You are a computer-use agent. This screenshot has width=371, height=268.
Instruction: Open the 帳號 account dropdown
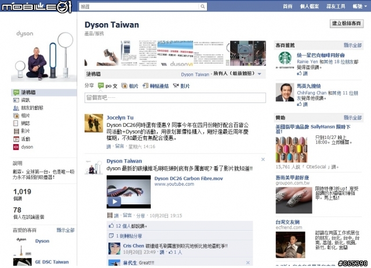359,6
